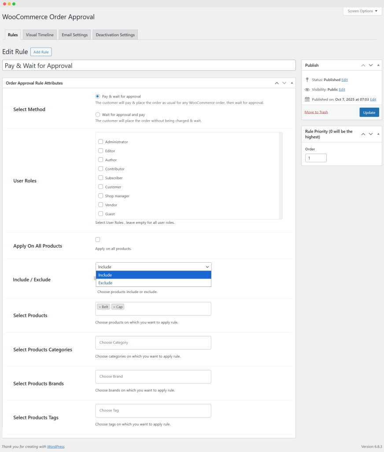This screenshot has height=452, width=384.
Task: Check the Shop manager user role
Action: point(101,196)
